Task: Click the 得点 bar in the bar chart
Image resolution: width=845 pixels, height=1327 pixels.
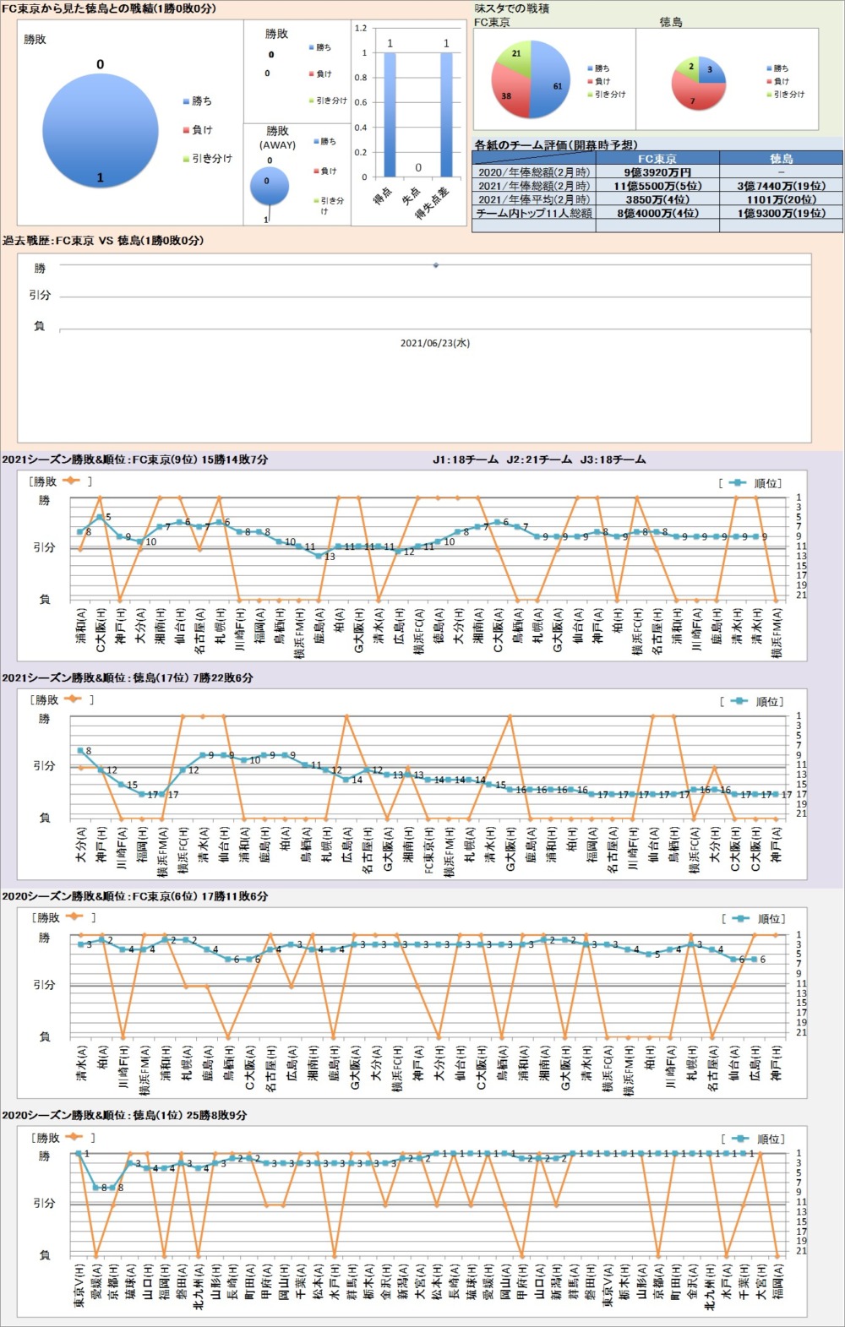Action: (x=390, y=114)
